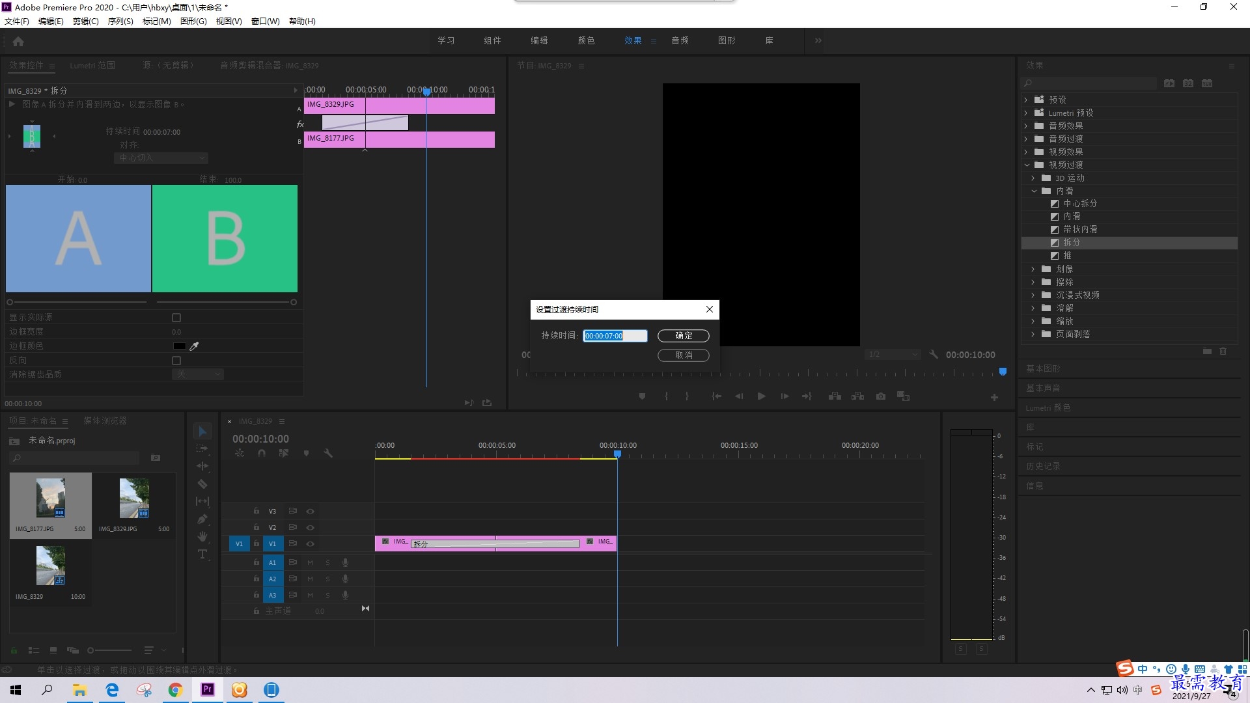Toggle the Reverse checkbox
The width and height of the screenshot is (1250, 703).
176,361
